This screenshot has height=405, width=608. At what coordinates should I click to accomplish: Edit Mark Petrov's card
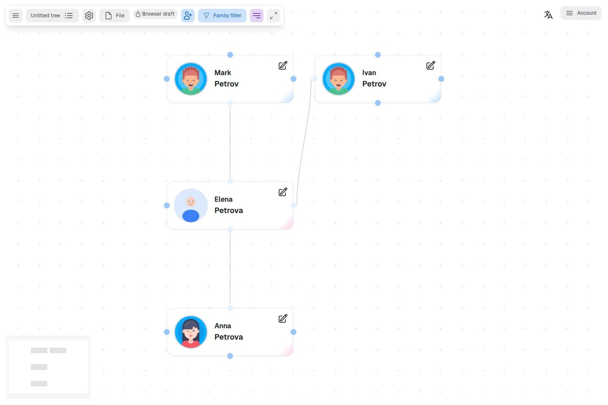click(283, 65)
